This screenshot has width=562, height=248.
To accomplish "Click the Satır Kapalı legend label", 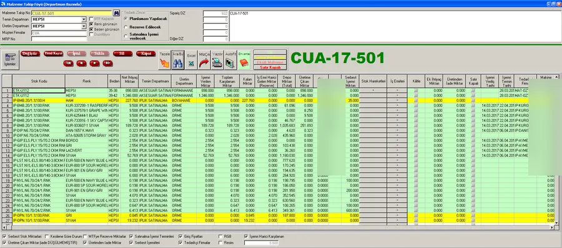I will tap(270, 67).
